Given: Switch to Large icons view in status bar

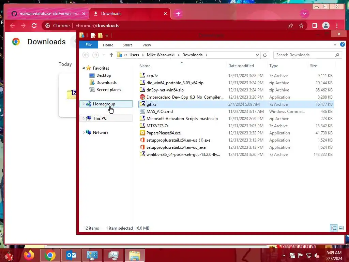Looking at the screenshot, I should 341,228.
